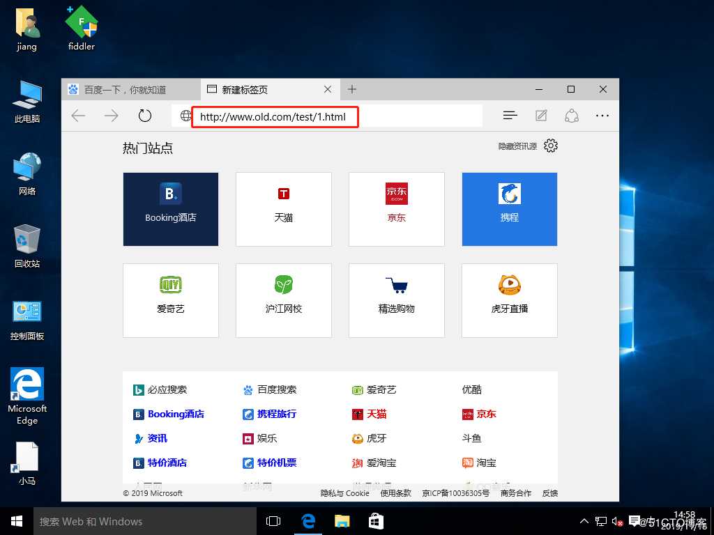Open the 精选购物 top site tile
714x535 pixels.
[x=397, y=300]
